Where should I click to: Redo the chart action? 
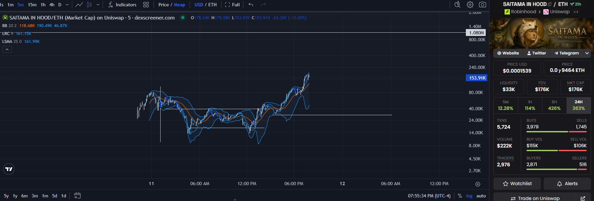(264, 5)
